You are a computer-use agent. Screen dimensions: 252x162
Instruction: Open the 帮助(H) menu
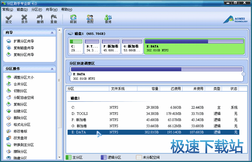click(x=67, y=10)
